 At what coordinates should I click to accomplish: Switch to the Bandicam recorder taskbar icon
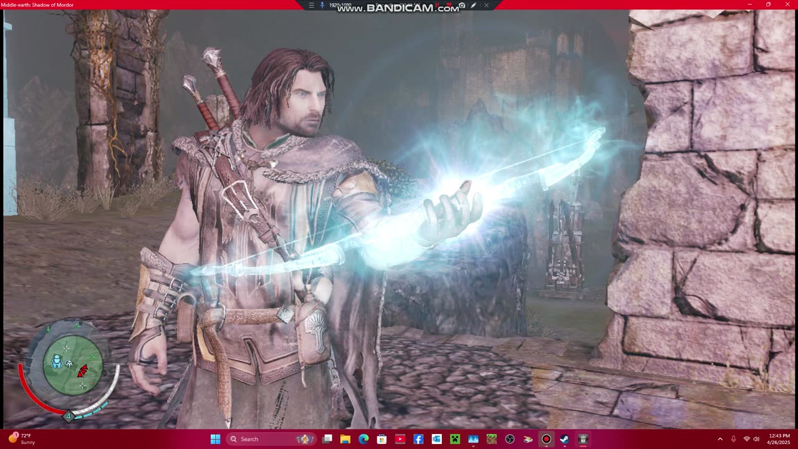546,439
